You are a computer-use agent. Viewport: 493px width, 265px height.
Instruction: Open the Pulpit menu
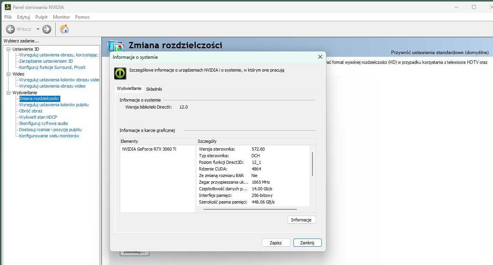tap(42, 17)
